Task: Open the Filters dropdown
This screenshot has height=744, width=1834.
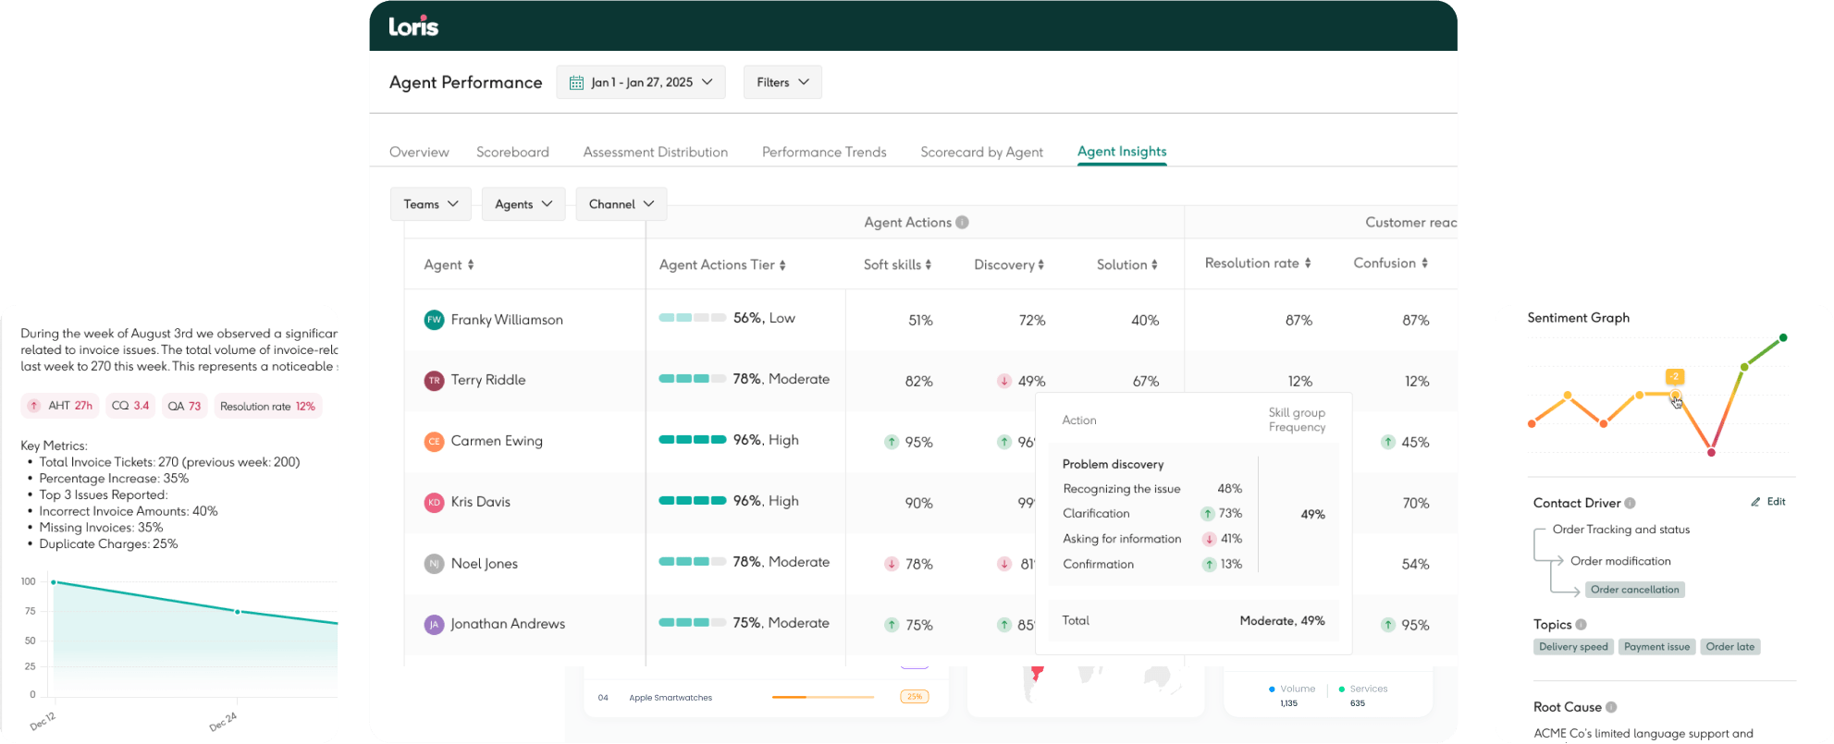Action: pyautogui.click(x=782, y=82)
